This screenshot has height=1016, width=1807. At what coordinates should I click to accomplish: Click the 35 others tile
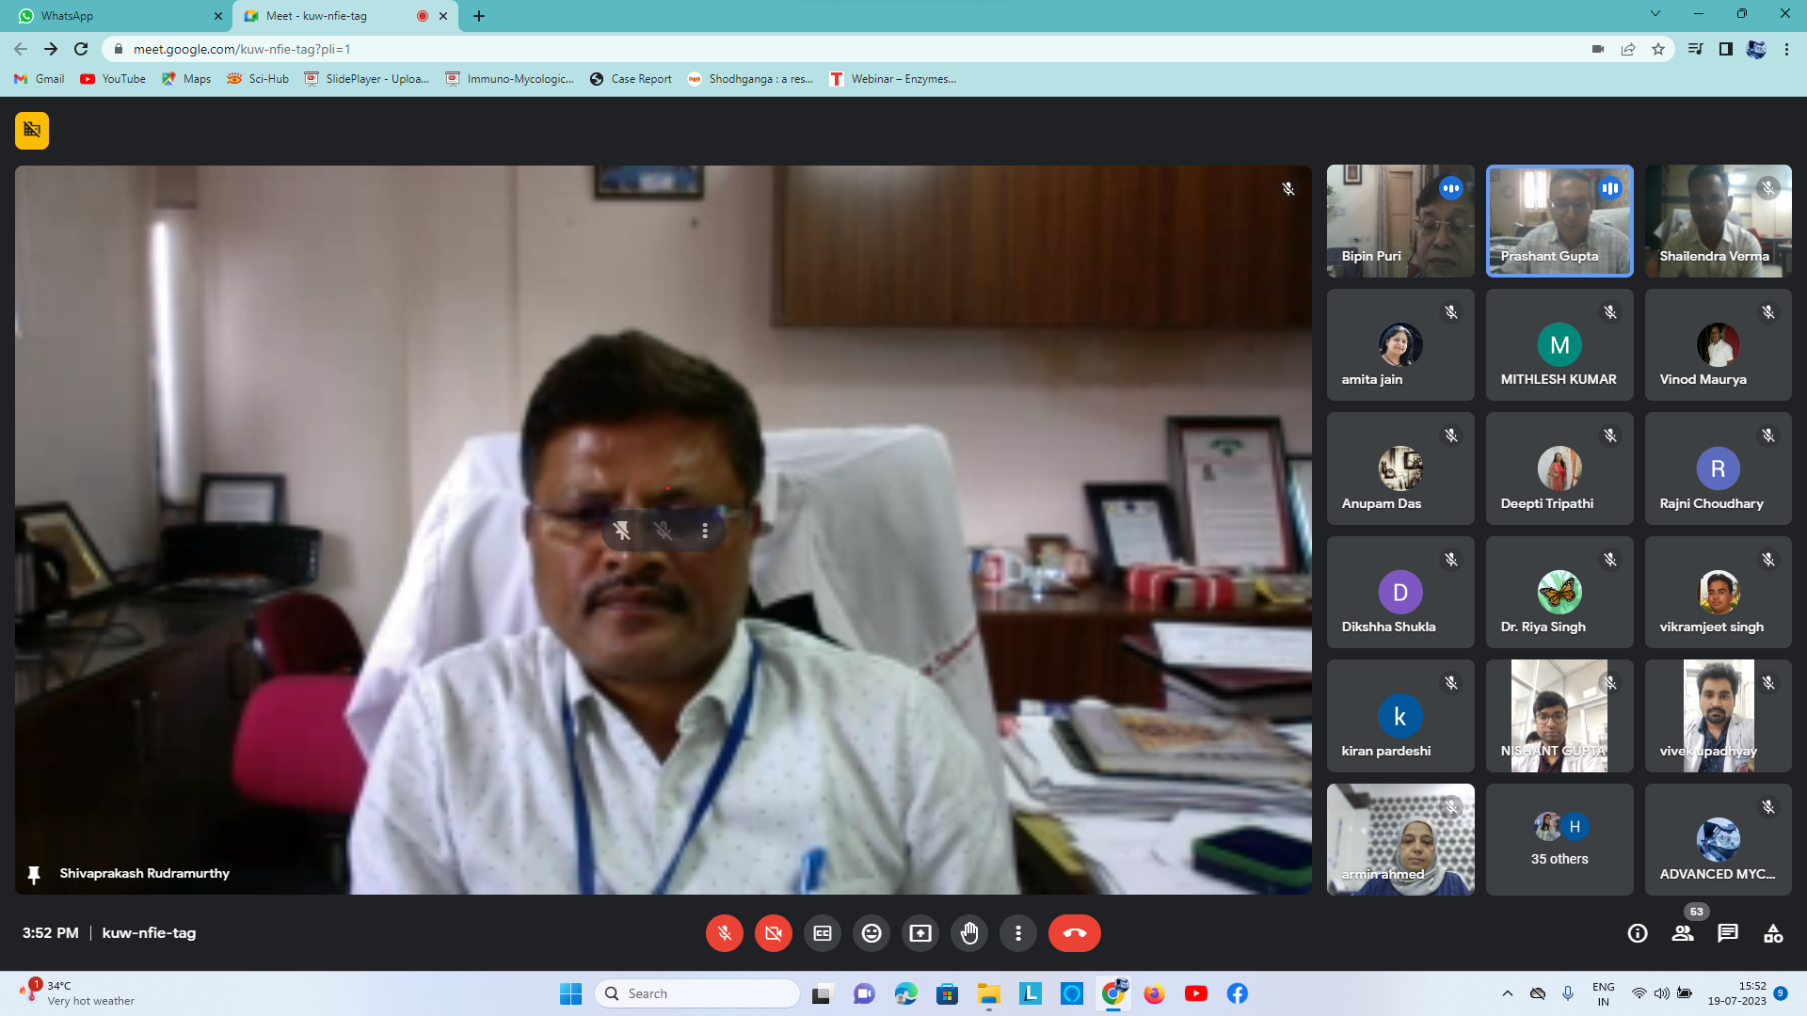click(1559, 839)
